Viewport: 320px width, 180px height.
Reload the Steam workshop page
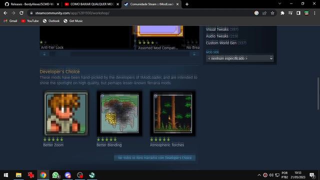(x=21, y=13)
